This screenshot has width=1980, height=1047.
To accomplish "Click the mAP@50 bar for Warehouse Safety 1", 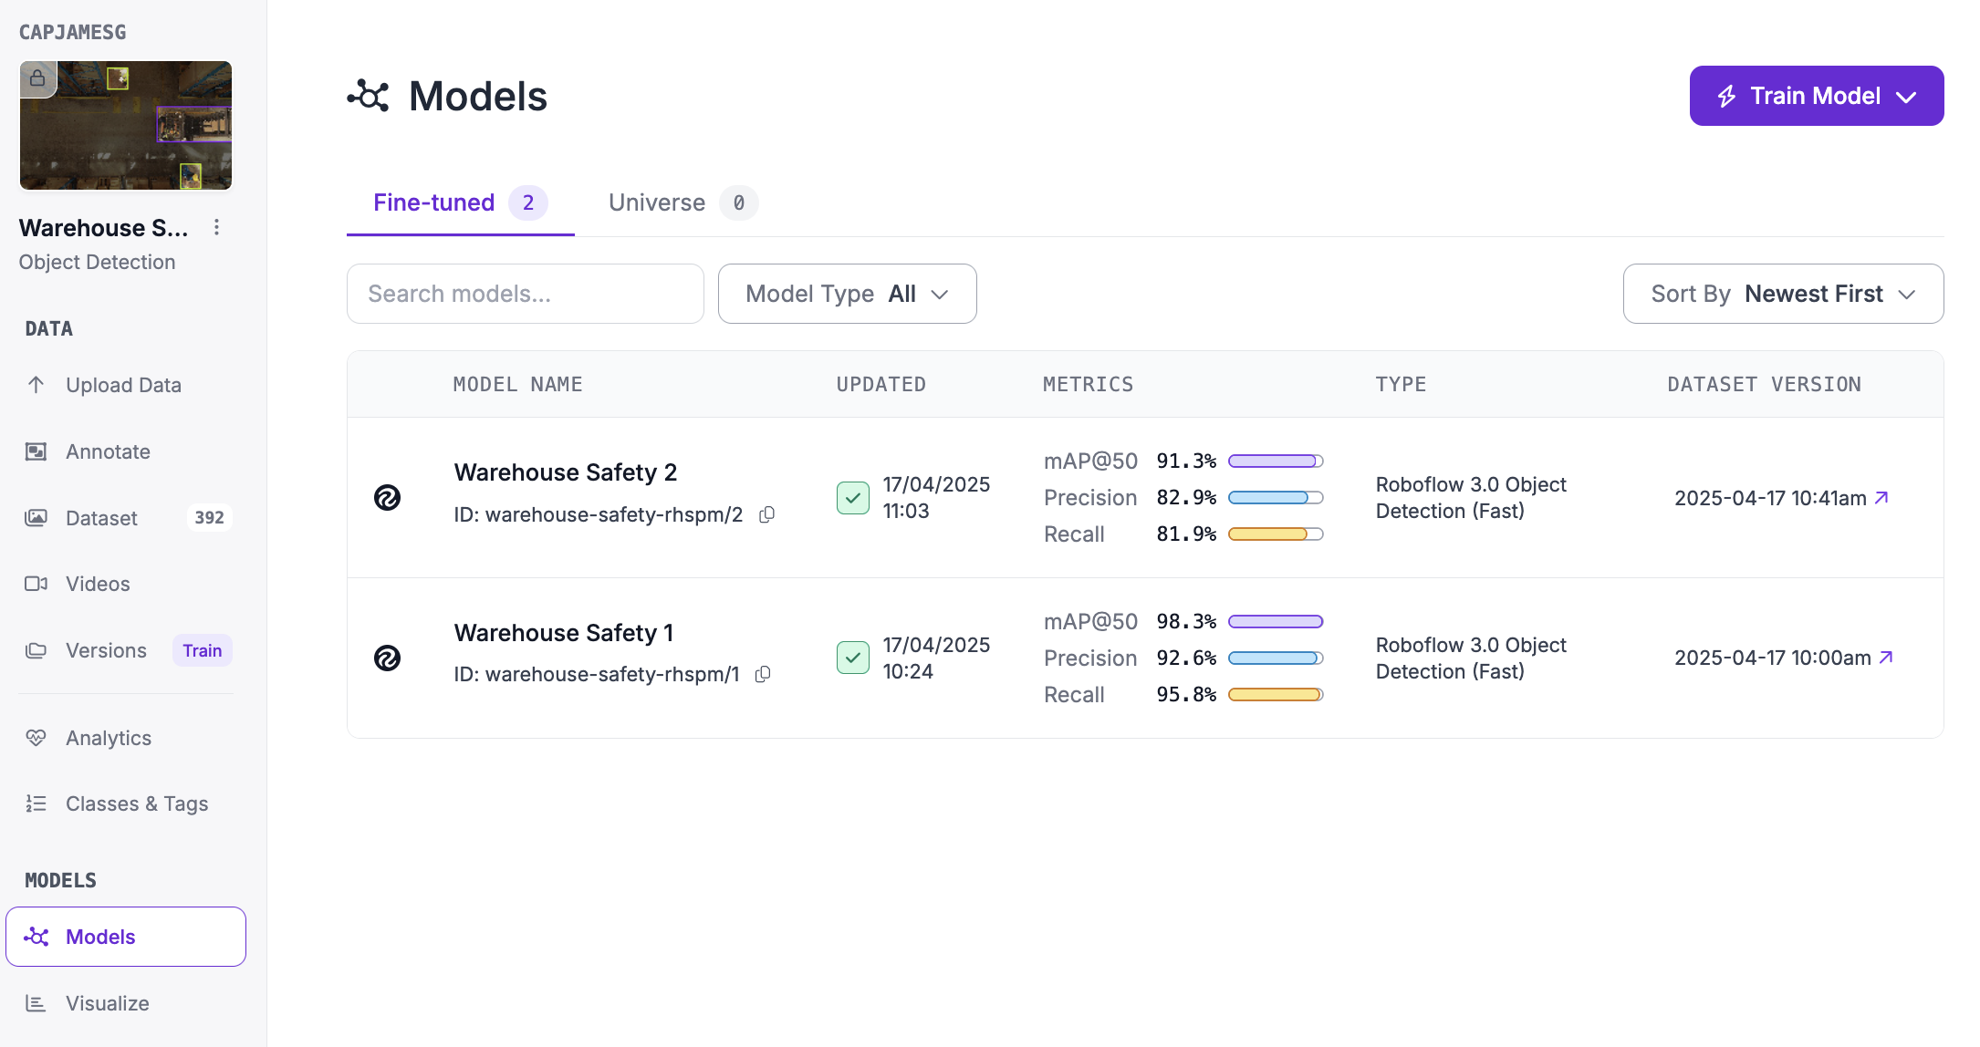I will (x=1275, y=622).
